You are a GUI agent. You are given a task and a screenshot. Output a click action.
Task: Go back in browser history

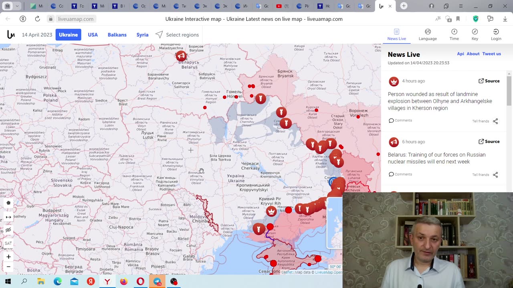8,19
